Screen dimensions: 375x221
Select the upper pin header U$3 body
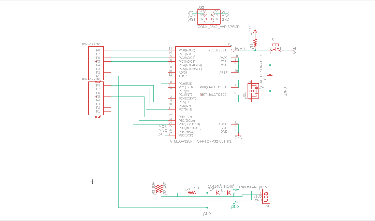coord(96,63)
